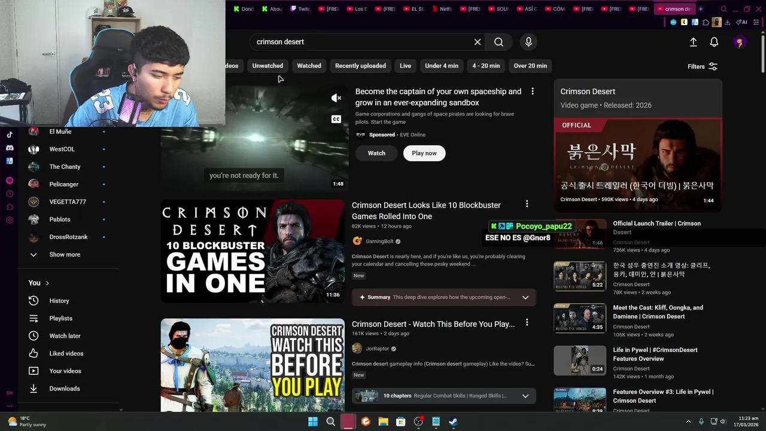Open the three-dot menu of the EVE Online ad

pos(532,92)
